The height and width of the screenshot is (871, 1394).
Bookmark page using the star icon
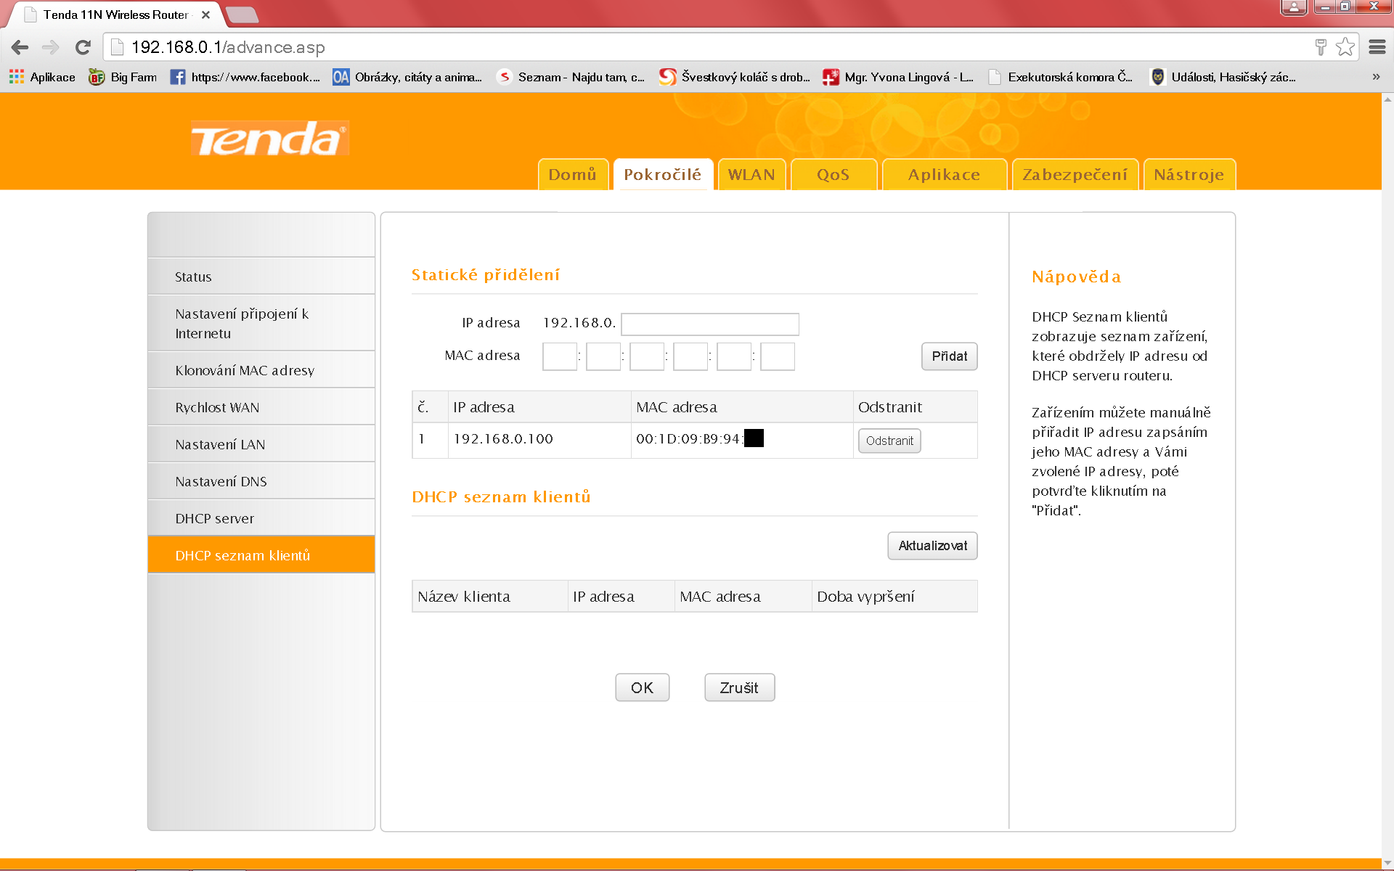(1345, 47)
